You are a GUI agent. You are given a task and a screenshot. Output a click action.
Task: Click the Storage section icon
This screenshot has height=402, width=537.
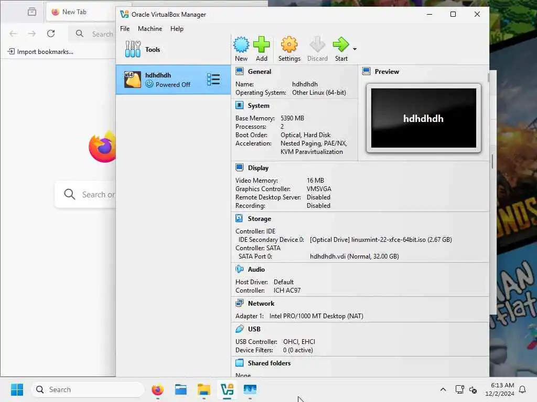coord(239,218)
